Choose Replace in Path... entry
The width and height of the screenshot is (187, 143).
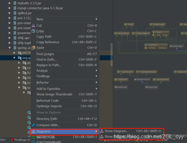point(65,65)
